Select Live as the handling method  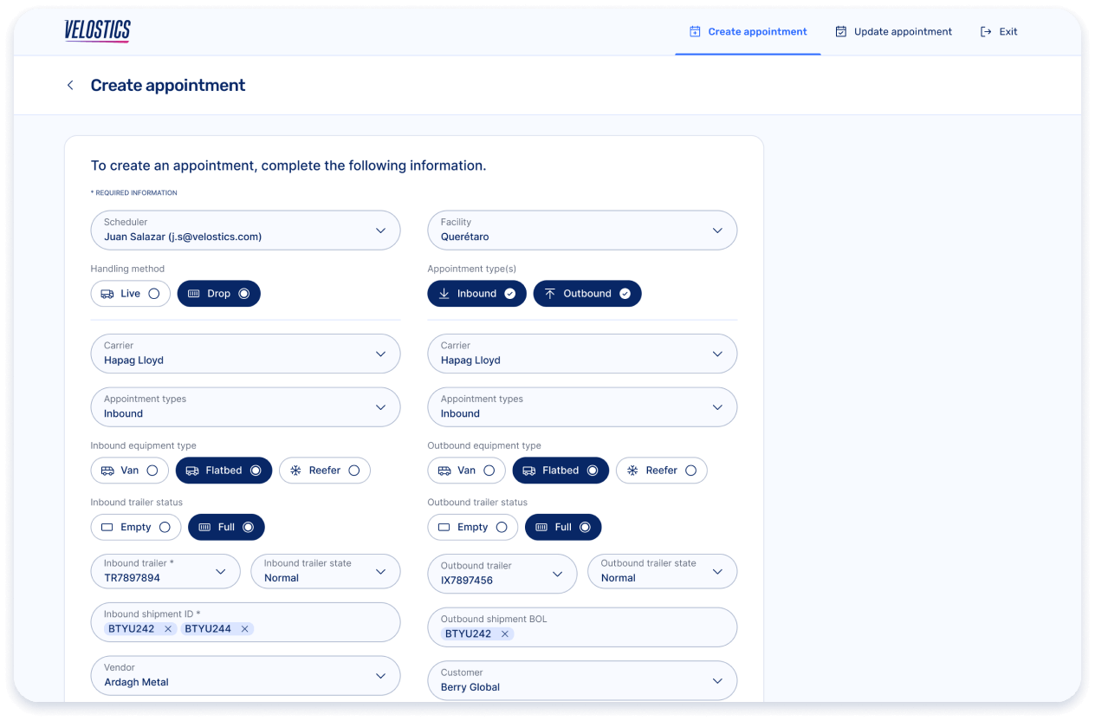[130, 293]
